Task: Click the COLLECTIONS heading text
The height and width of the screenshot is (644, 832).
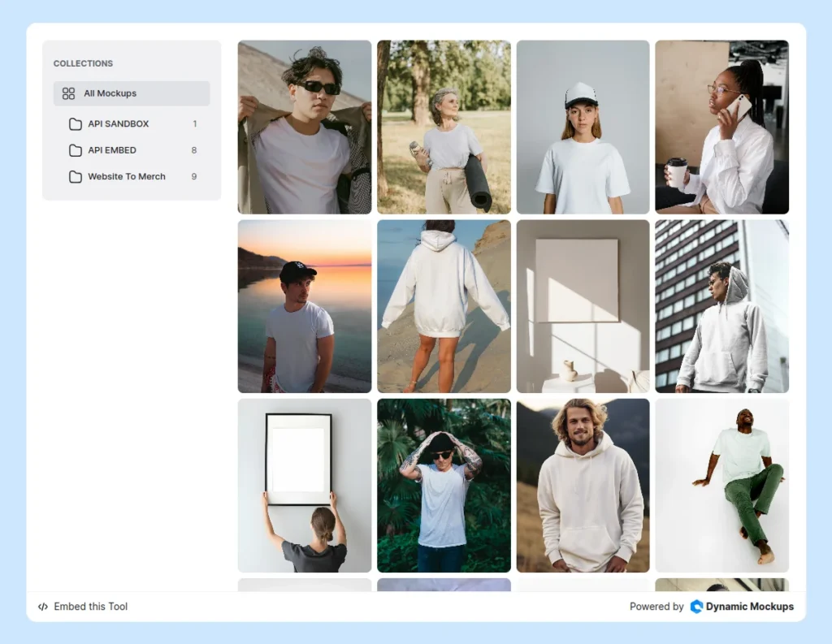Action: pos(84,63)
